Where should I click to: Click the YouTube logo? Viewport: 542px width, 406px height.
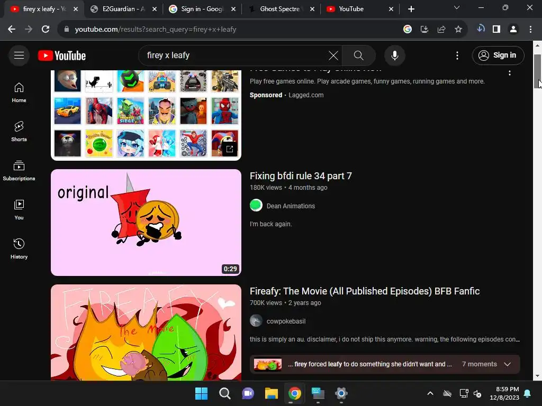point(62,56)
